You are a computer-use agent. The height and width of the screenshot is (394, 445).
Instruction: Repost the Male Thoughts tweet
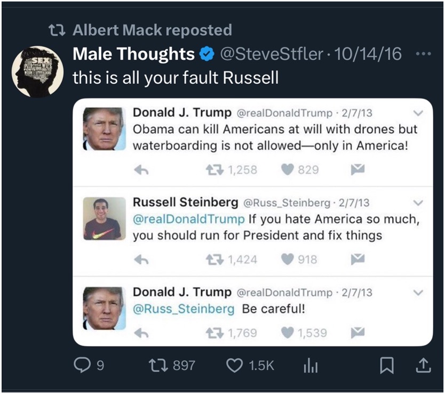158,365
